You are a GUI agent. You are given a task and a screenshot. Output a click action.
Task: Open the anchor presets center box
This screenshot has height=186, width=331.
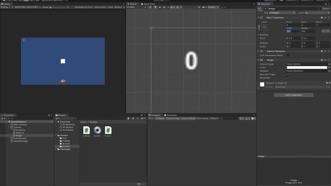264,27
